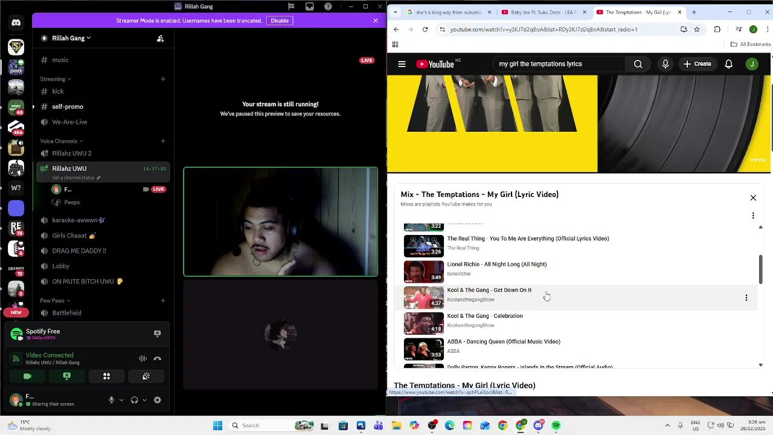Dismiss the Streamer Mode banner
The width and height of the screenshot is (773, 435).
coord(376,21)
